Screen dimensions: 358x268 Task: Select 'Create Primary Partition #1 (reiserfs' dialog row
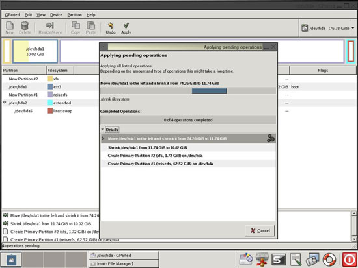click(188, 164)
